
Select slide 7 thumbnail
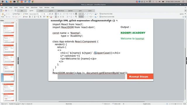point(9,58)
